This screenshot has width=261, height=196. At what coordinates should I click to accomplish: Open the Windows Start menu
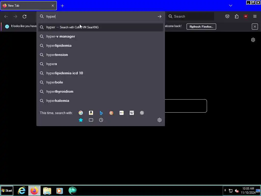(7, 190)
